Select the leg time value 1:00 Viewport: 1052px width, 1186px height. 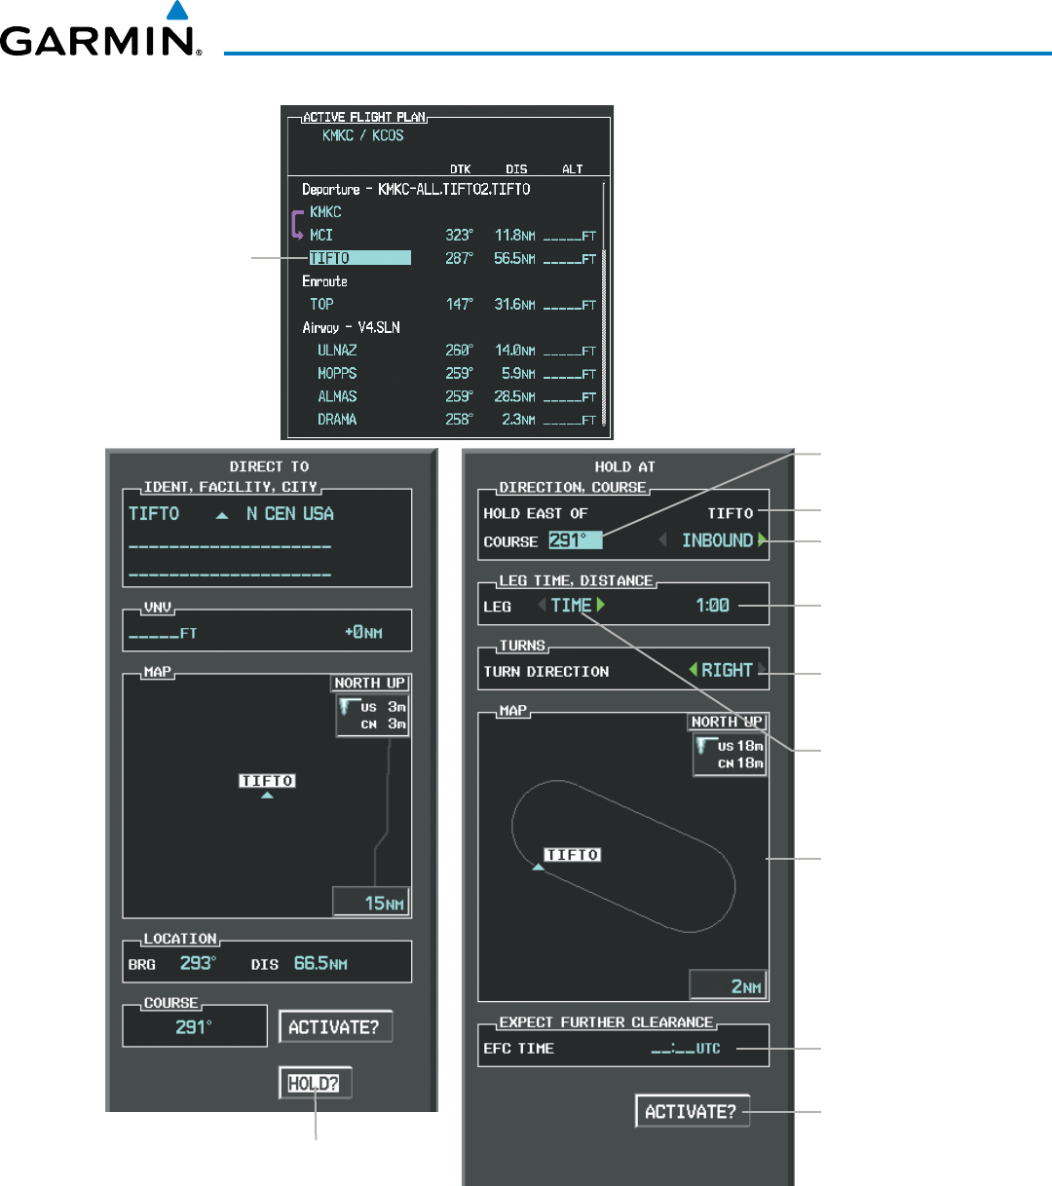pyautogui.click(x=712, y=606)
